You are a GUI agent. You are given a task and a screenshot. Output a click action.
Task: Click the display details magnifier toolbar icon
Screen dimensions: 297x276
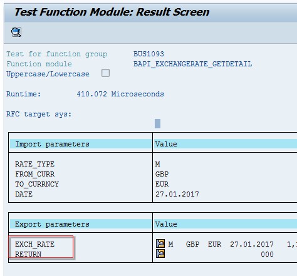(16, 33)
